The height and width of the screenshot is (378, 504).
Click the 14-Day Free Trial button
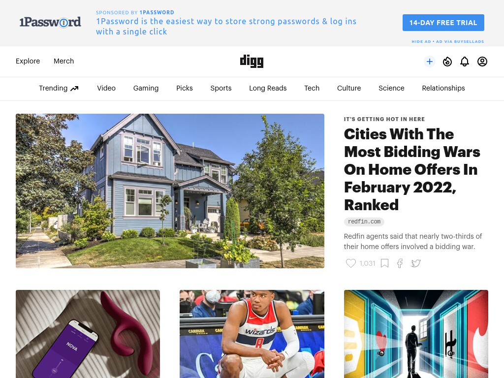(443, 23)
